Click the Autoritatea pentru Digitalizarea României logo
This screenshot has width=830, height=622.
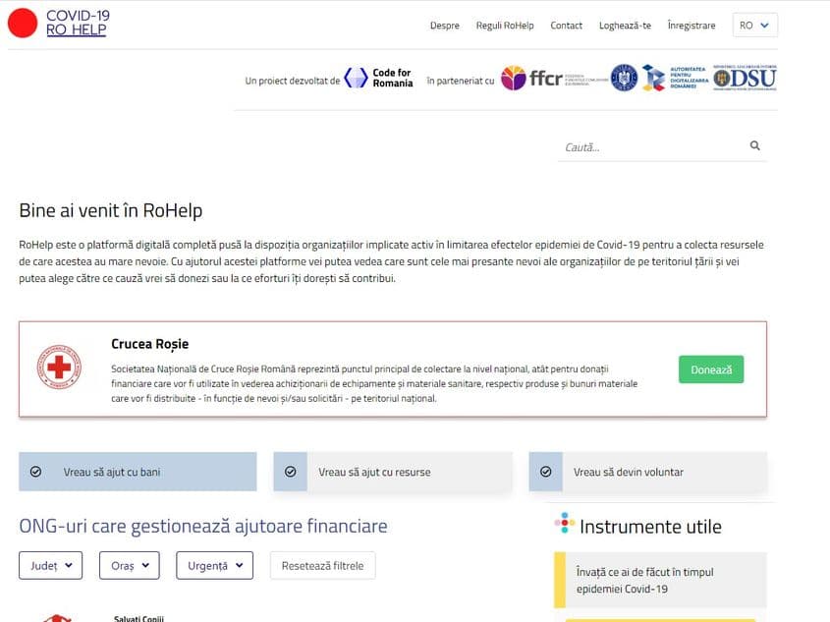click(674, 78)
